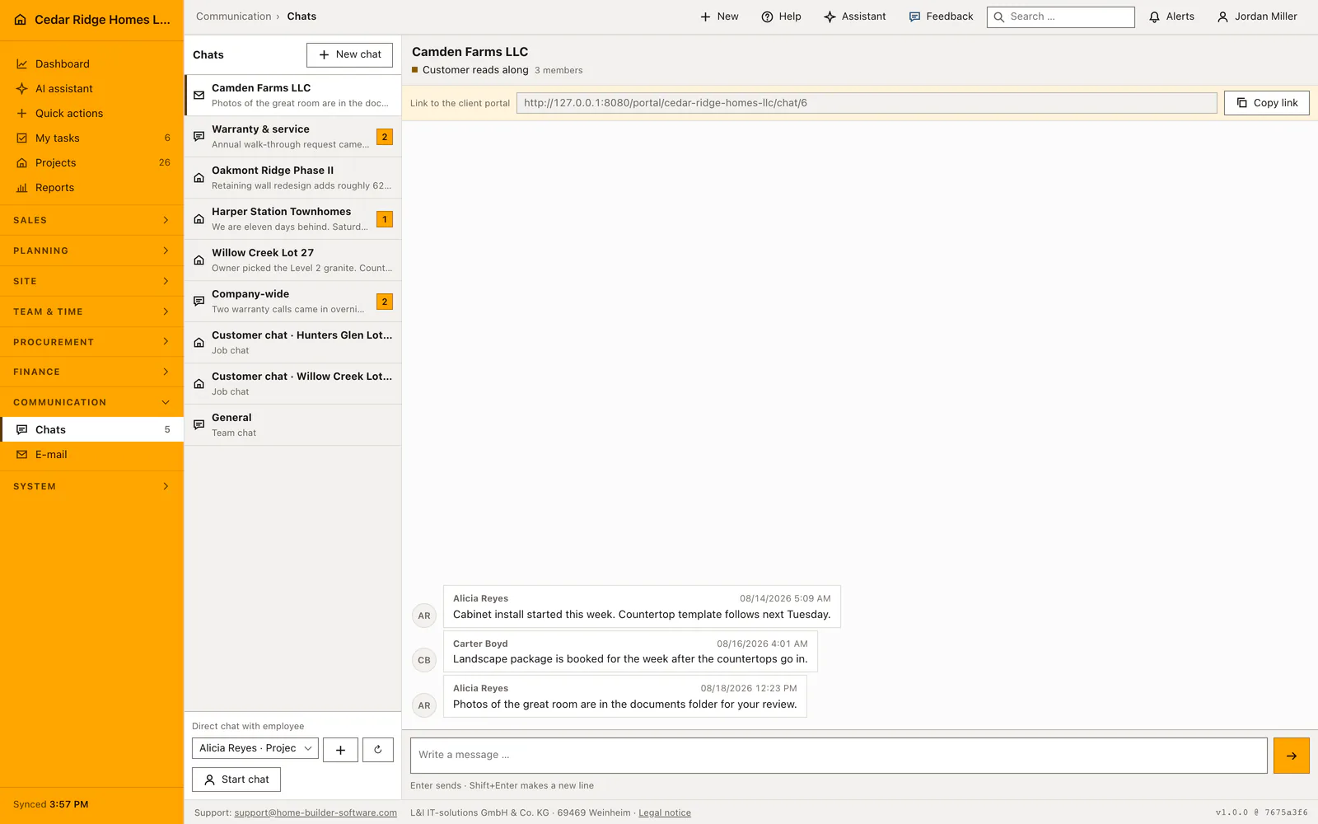Open Quick actions in sidebar
Viewport: 1318px width, 824px height.
(91, 113)
